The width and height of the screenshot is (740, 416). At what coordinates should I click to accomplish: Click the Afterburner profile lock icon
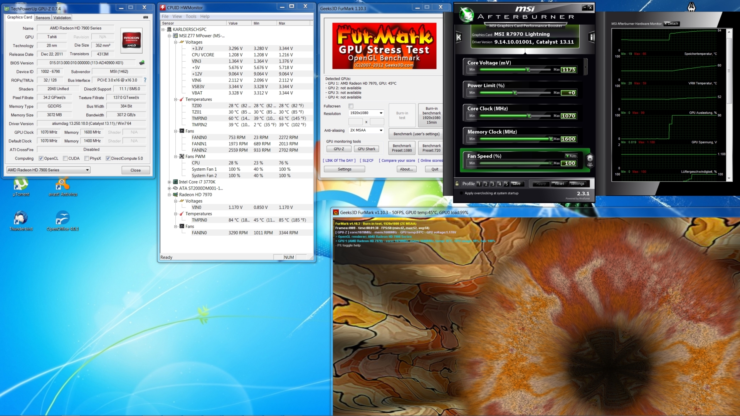click(457, 184)
